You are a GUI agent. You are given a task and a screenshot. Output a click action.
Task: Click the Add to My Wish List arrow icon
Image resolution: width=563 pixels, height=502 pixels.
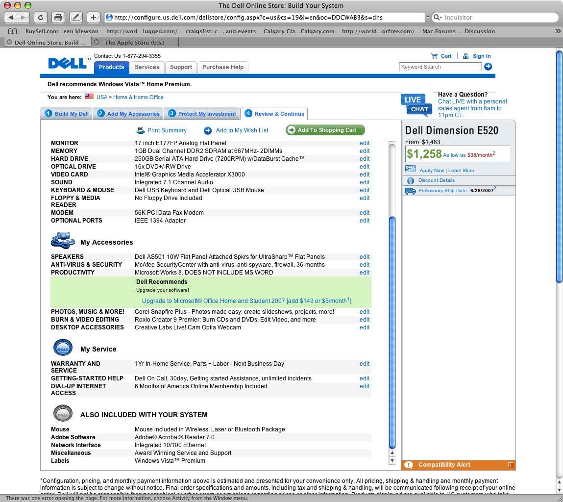click(208, 130)
